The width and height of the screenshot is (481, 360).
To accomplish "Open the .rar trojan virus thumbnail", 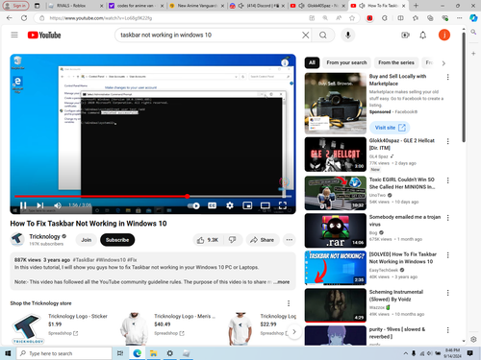I will tap(336, 230).
